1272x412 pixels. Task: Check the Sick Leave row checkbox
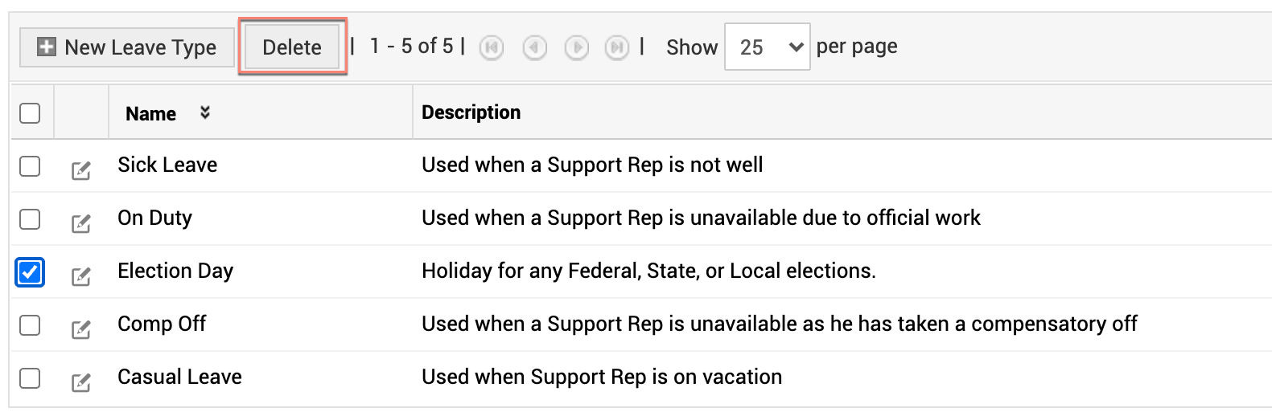click(x=30, y=166)
